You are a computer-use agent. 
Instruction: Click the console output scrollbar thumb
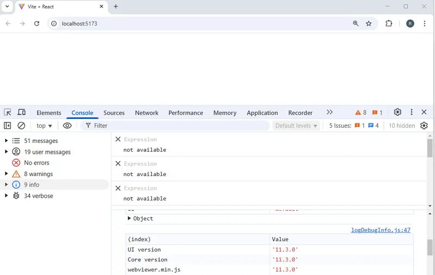pos(430,247)
